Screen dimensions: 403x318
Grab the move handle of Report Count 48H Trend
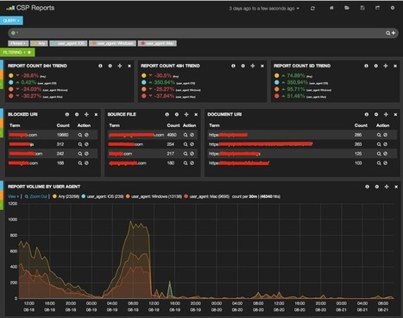click(253, 66)
